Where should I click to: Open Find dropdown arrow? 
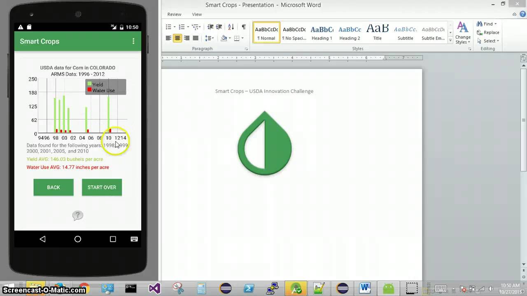pyautogui.click(x=495, y=24)
